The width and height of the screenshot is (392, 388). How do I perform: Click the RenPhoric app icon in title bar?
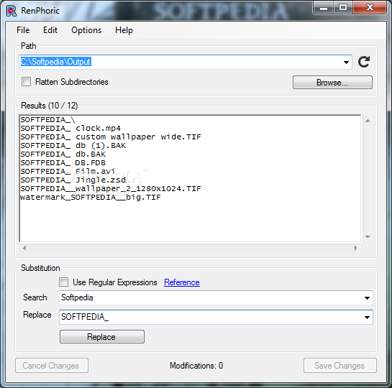point(12,11)
